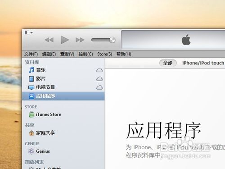
Task: Select the film strip icon for 影片
Action: [x=31, y=79]
